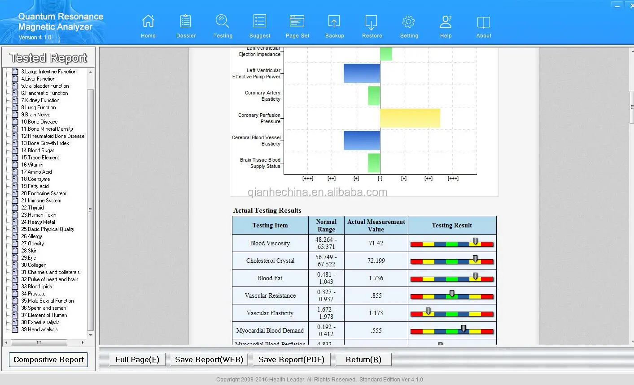Open 22.Thyroid report from tree
The height and width of the screenshot is (385, 634).
tap(32, 208)
